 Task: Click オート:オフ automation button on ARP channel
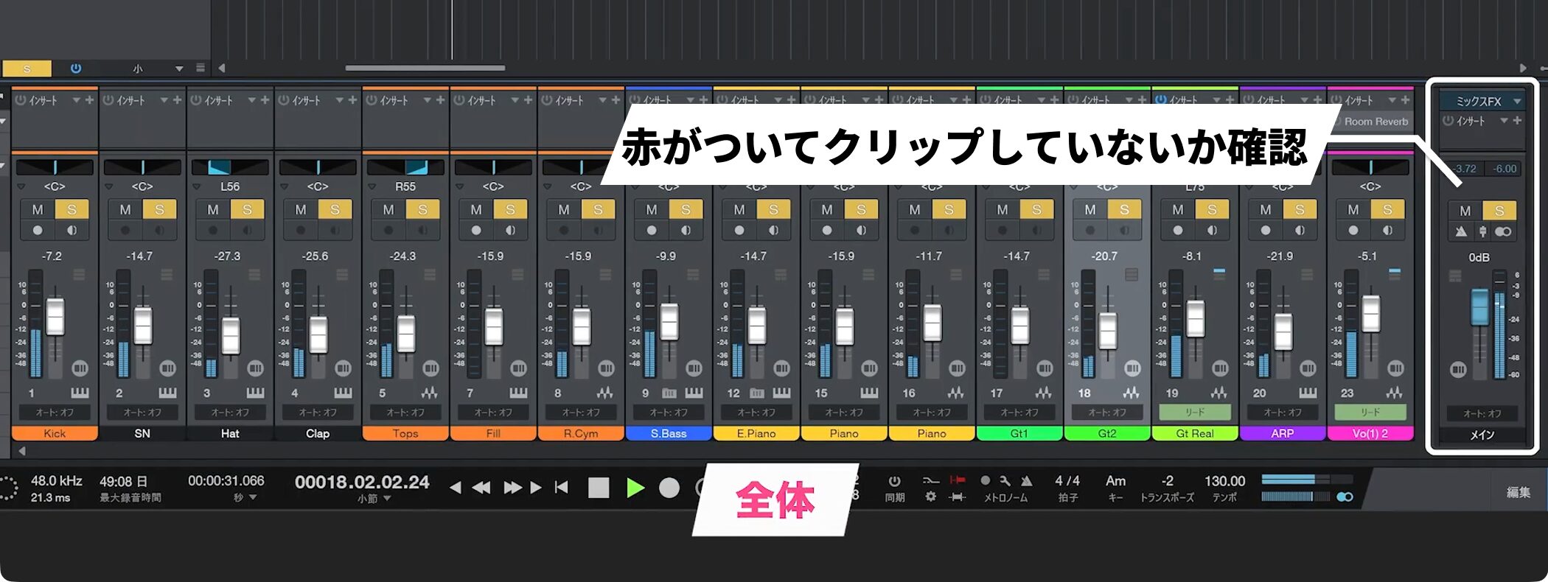click(x=1282, y=413)
